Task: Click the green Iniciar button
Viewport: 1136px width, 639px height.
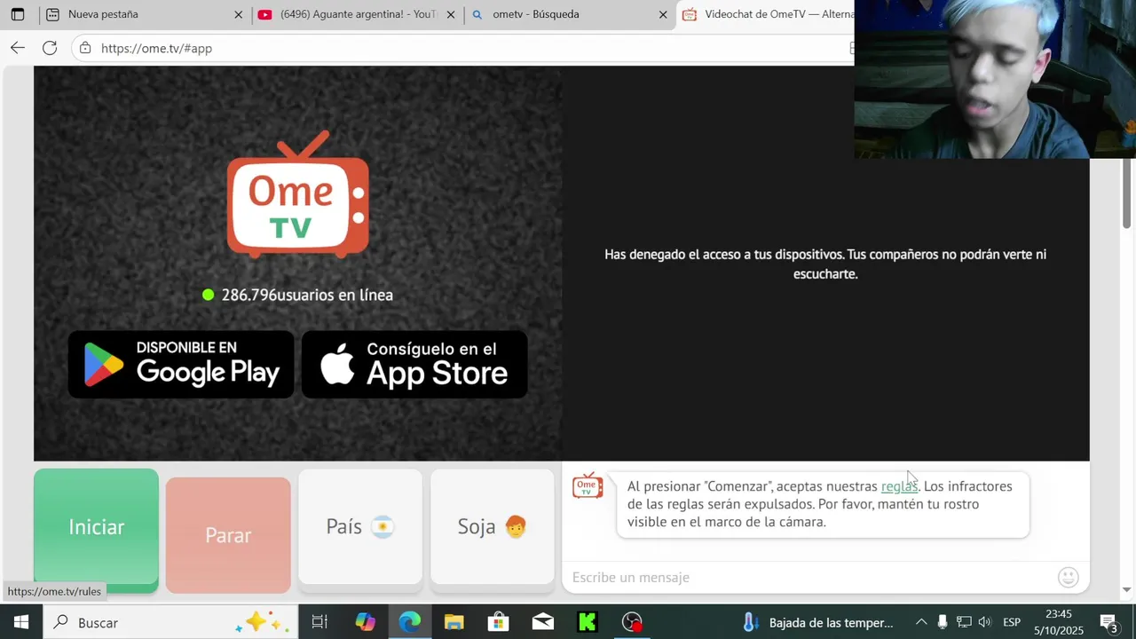Action: point(96,529)
